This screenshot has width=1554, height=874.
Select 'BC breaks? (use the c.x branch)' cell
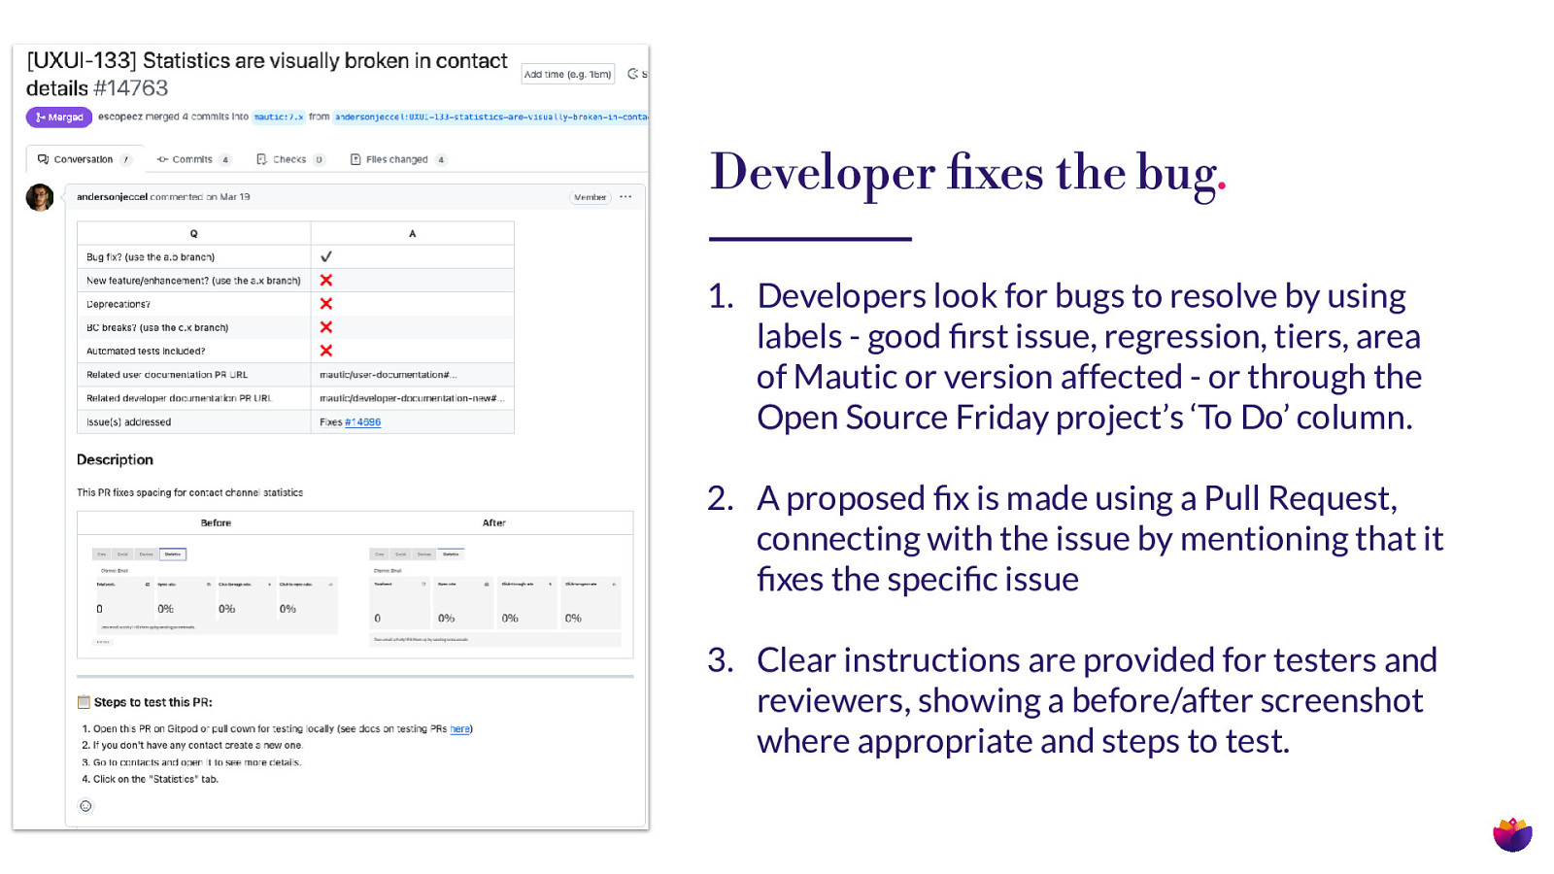[x=194, y=328]
